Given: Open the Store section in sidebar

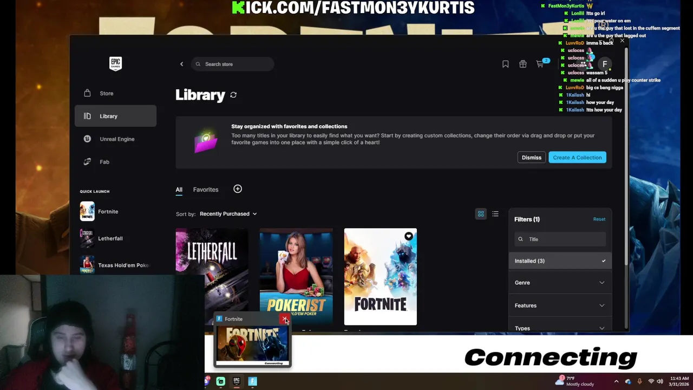Looking at the screenshot, I should click(115, 93).
